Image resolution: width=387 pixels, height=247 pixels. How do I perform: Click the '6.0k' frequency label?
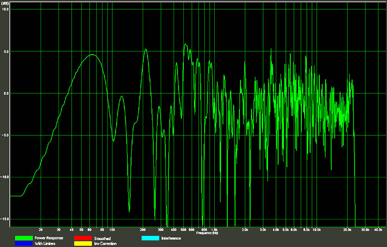[294, 230]
